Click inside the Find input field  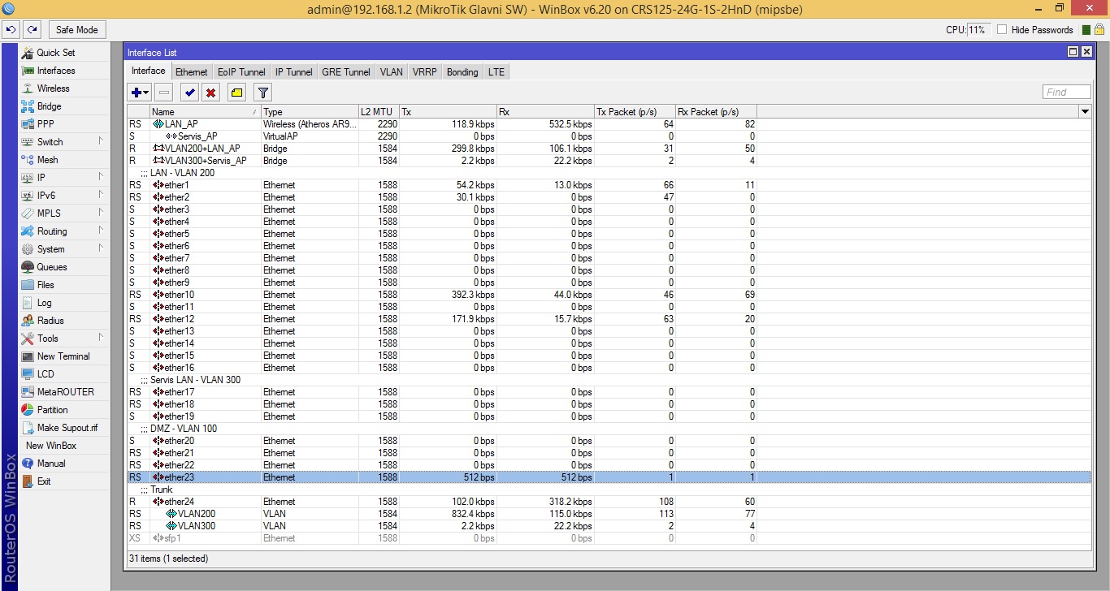point(1065,92)
